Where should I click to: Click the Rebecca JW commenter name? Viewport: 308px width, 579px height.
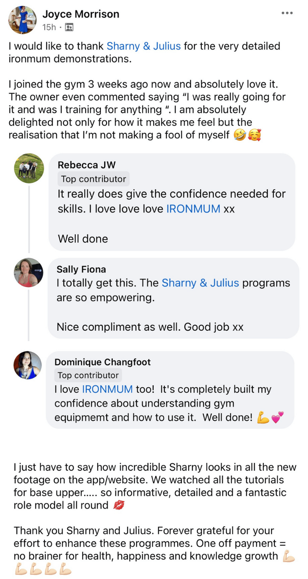click(x=87, y=165)
